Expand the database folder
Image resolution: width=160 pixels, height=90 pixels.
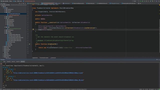point(3,49)
